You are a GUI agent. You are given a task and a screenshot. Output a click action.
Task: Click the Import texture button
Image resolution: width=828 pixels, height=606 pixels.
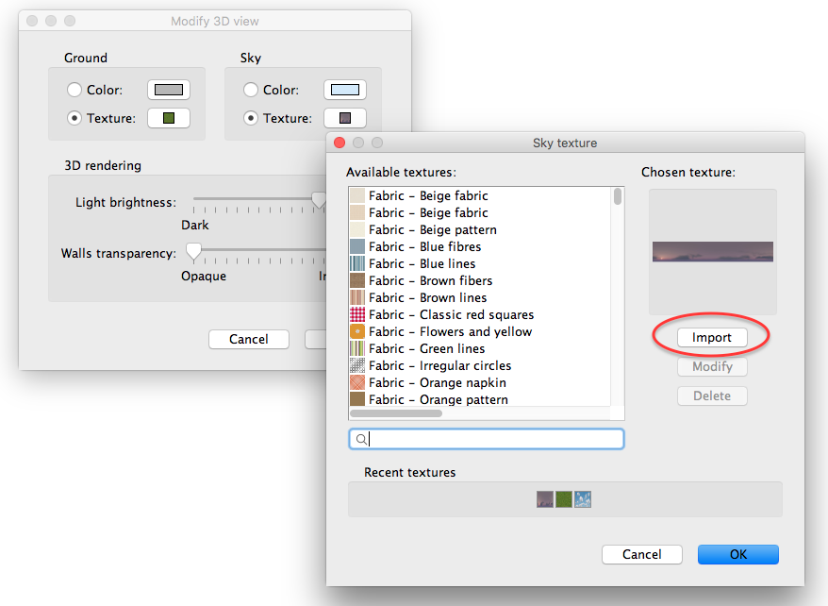[x=712, y=337]
